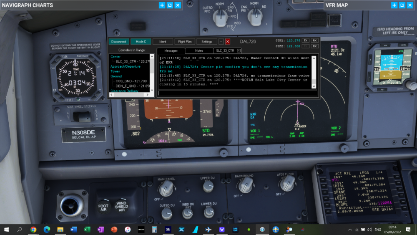
Task: Open OneNote from taskbar
Action: coord(100,230)
